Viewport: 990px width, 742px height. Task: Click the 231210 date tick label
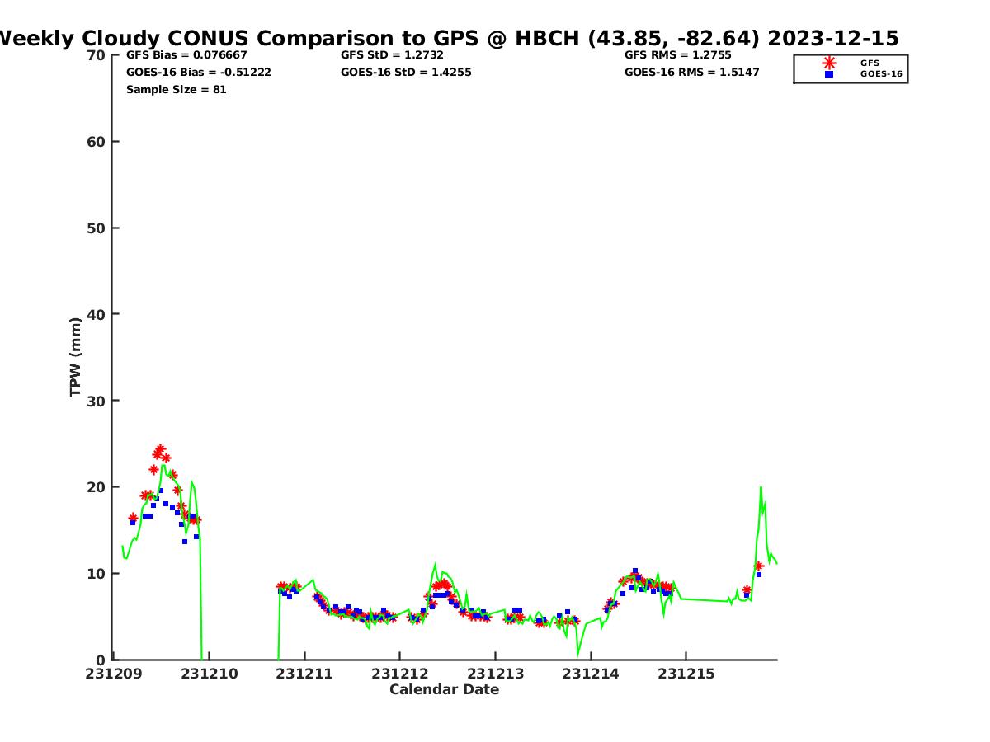[210, 674]
